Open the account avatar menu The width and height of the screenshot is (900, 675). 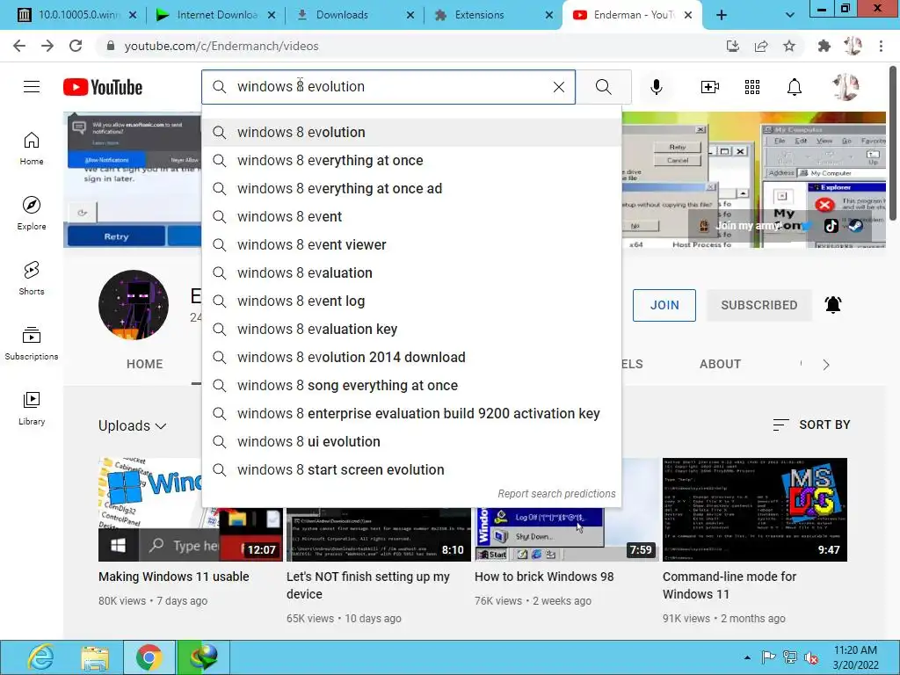coord(846,87)
